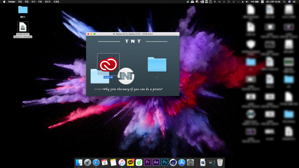Image resolution: width=299 pixels, height=168 pixels.
Task: Launch Photoshop from the Dock
Action: (x=164, y=163)
